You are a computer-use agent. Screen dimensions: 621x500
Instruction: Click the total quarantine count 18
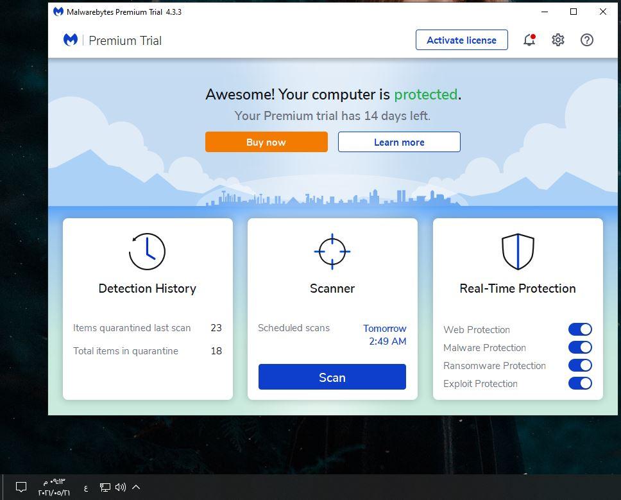(216, 351)
